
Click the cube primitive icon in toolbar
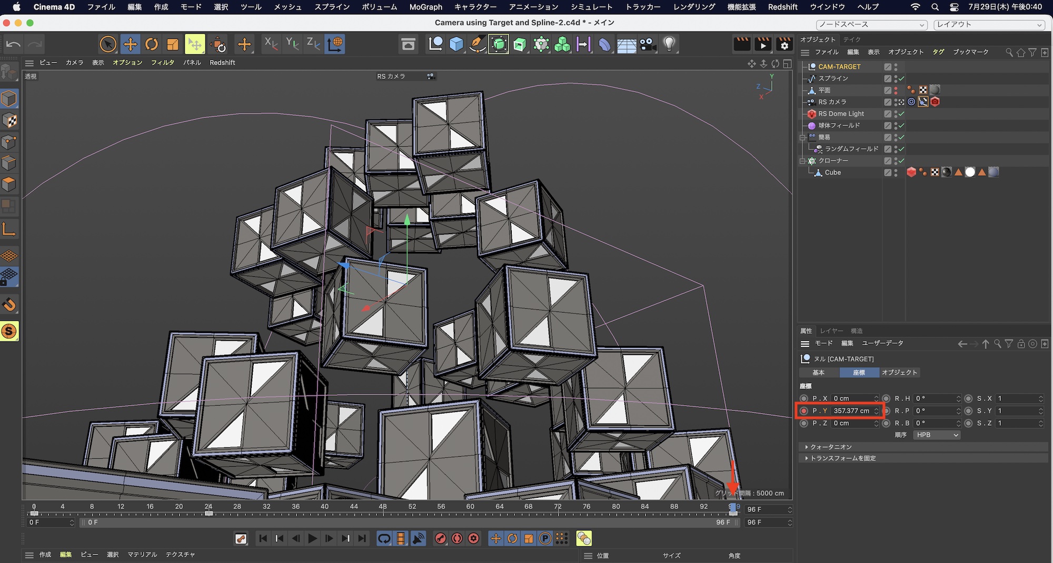click(456, 44)
